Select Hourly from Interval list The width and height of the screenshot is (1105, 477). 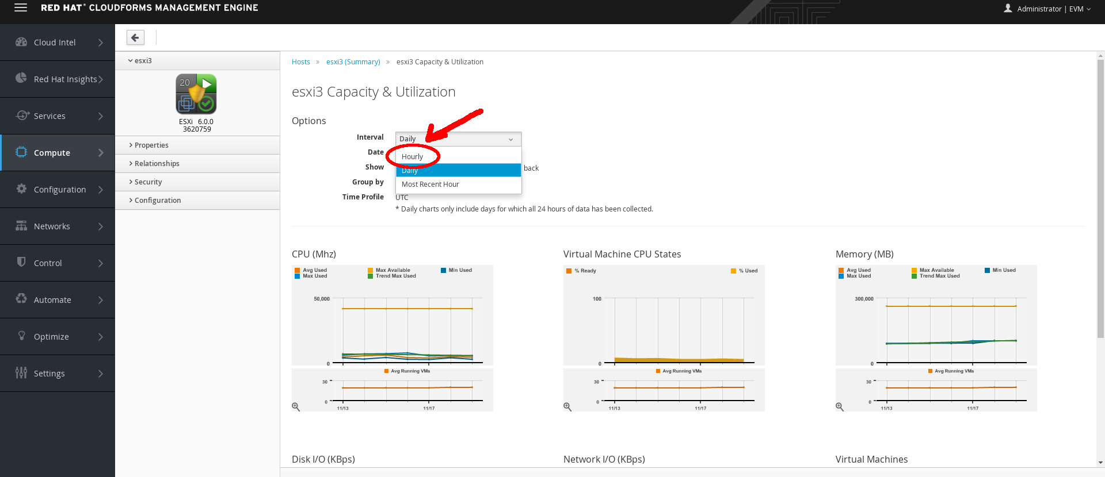(458, 156)
